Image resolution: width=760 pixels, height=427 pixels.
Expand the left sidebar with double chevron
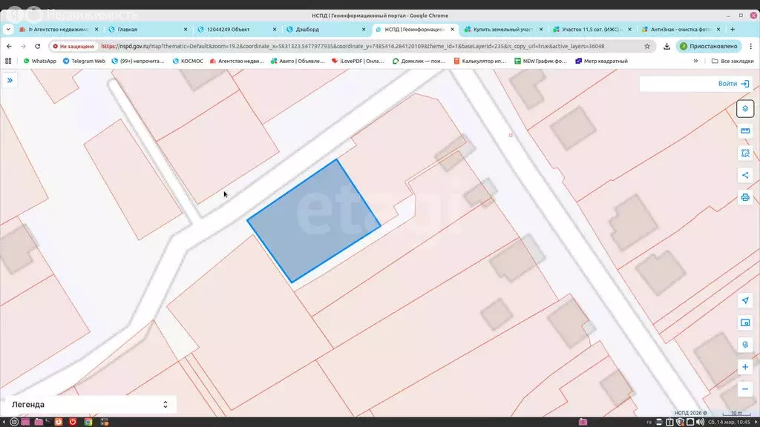point(10,80)
